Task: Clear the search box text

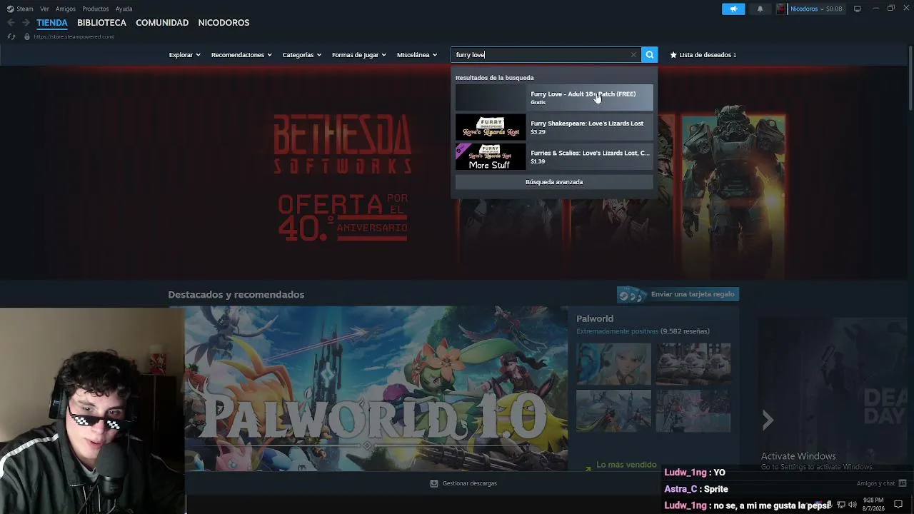Action: click(x=633, y=55)
